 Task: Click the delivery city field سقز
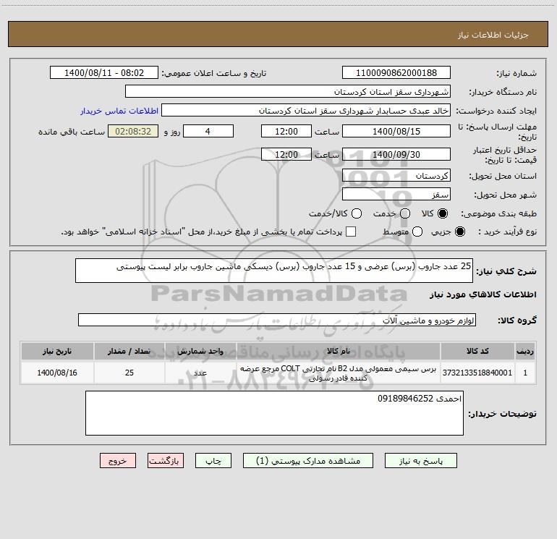click(x=396, y=194)
